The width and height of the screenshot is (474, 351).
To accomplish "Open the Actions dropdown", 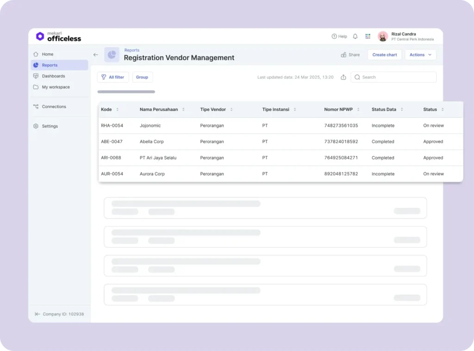I will click(420, 55).
